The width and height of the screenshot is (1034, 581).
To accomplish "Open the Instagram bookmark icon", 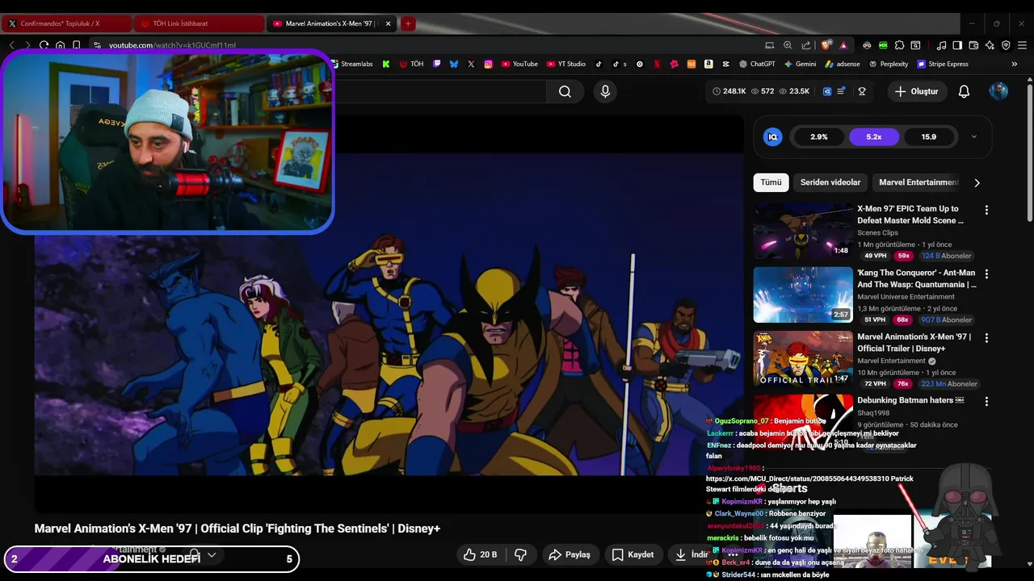I will (x=488, y=64).
